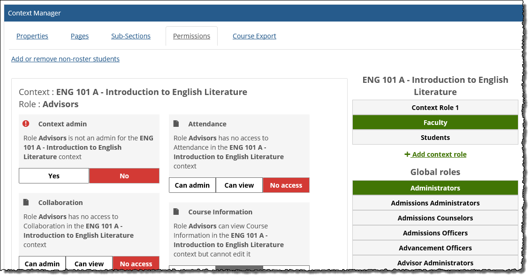The height and width of the screenshot is (278, 532).
Task: Choose the Administrators global role
Action: 435,188
